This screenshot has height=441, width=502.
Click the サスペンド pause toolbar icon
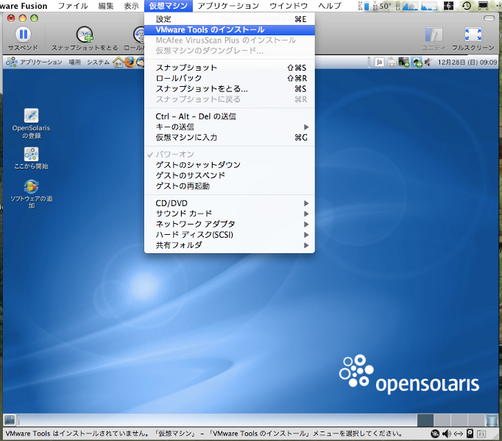[x=23, y=34]
